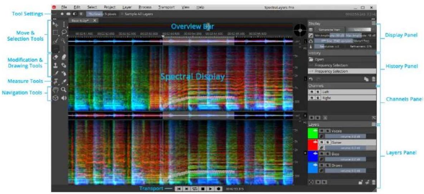Image resolution: width=424 pixels, height=194 pixels.
Task: Solo the Right channel
Action: coord(317,98)
